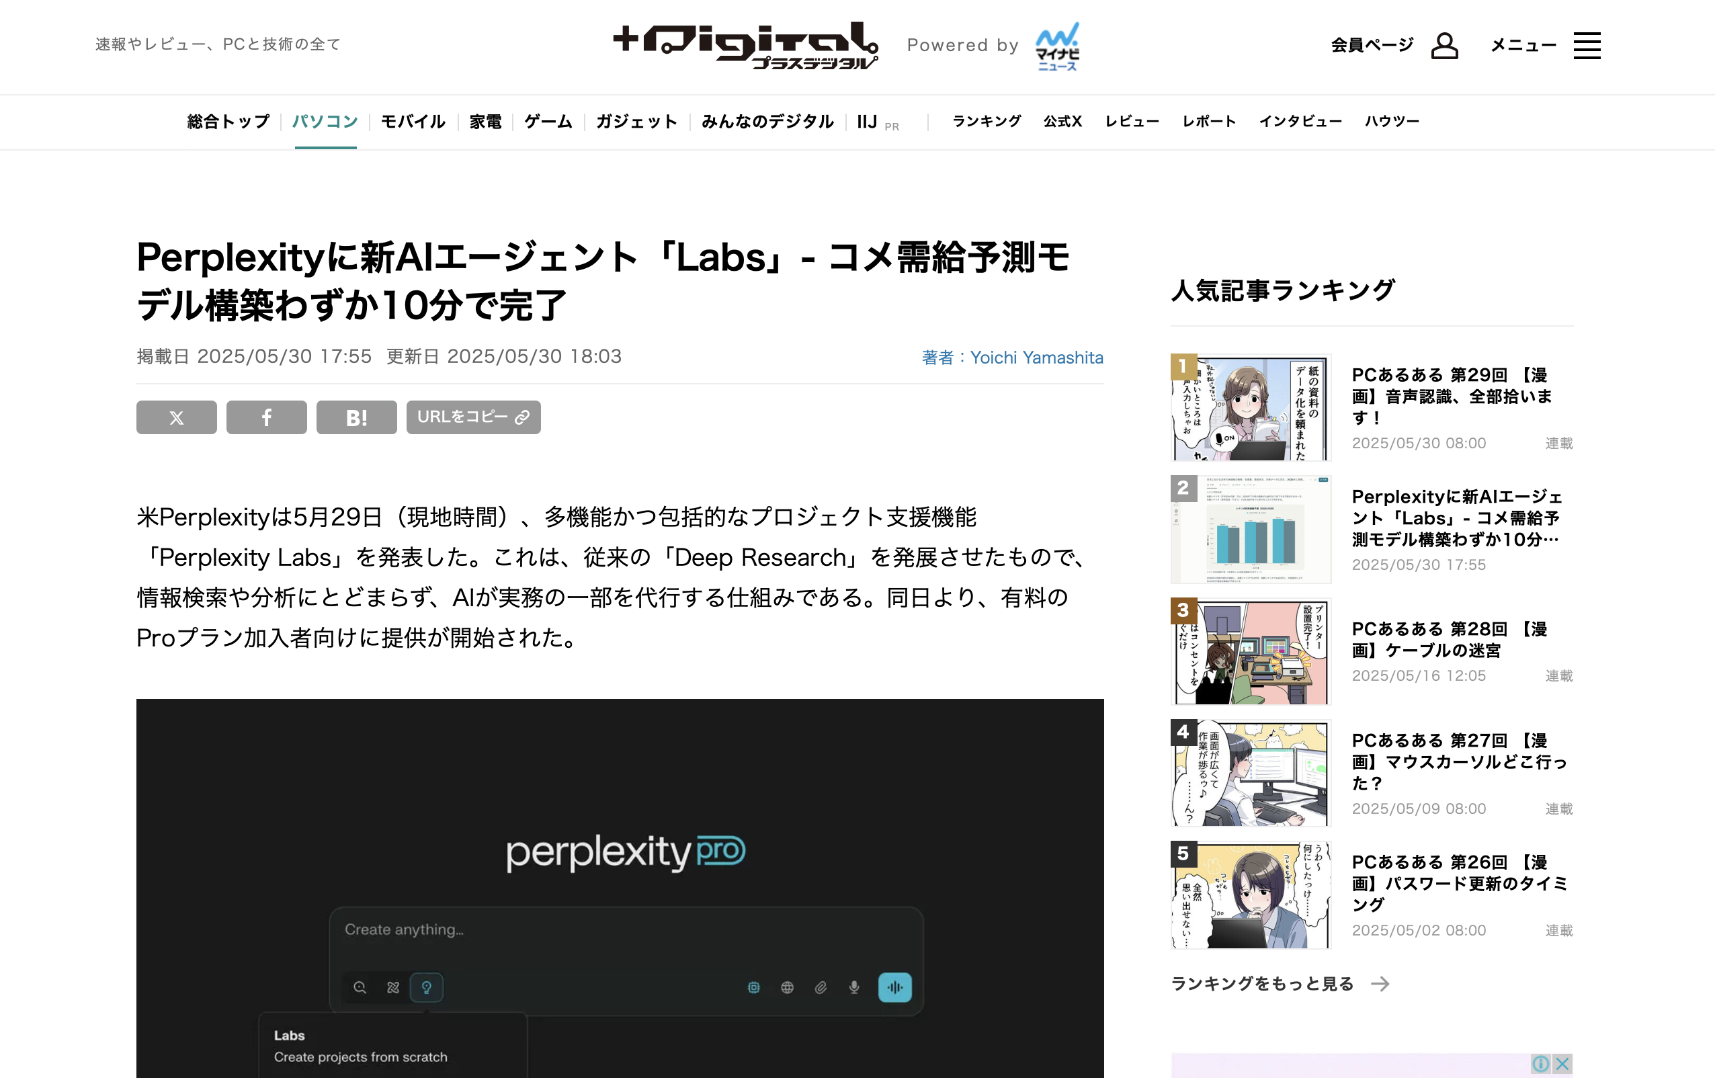The image size is (1715, 1078).
Task: Open the 家電 tab
Action: [x=486, y=121]
